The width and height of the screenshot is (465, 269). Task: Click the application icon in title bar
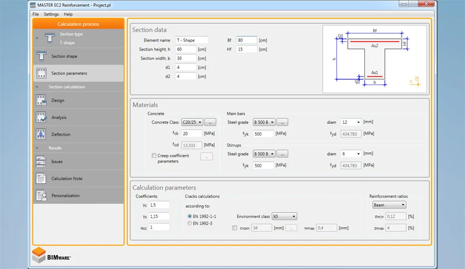click(x=33, y=5)
